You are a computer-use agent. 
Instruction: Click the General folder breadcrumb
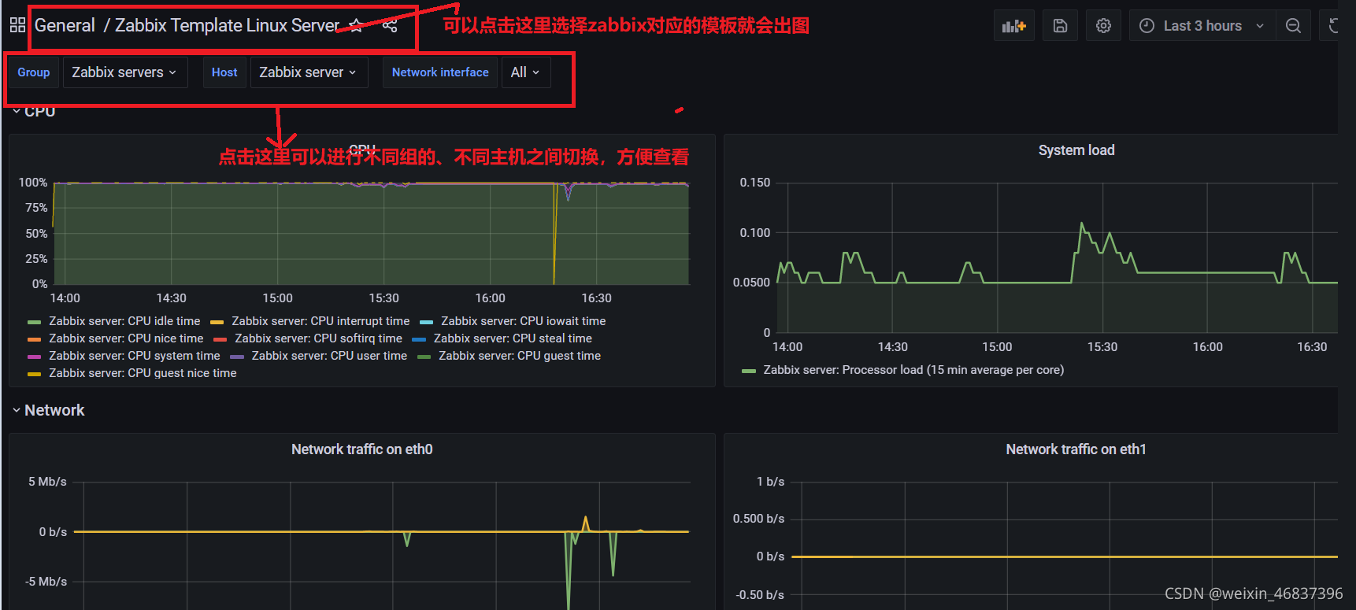click(65, 25)
